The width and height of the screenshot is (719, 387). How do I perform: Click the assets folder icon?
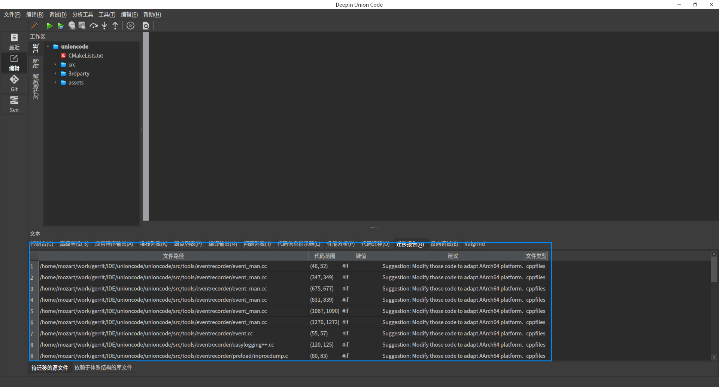click(x=63, y=82)
